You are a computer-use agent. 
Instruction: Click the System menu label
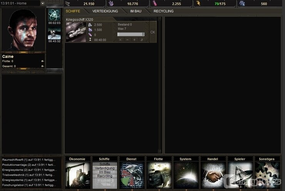click(185, 159)
